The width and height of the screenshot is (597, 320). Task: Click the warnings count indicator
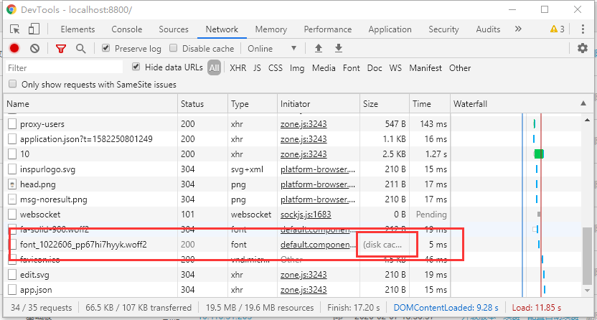click(558, 29)
